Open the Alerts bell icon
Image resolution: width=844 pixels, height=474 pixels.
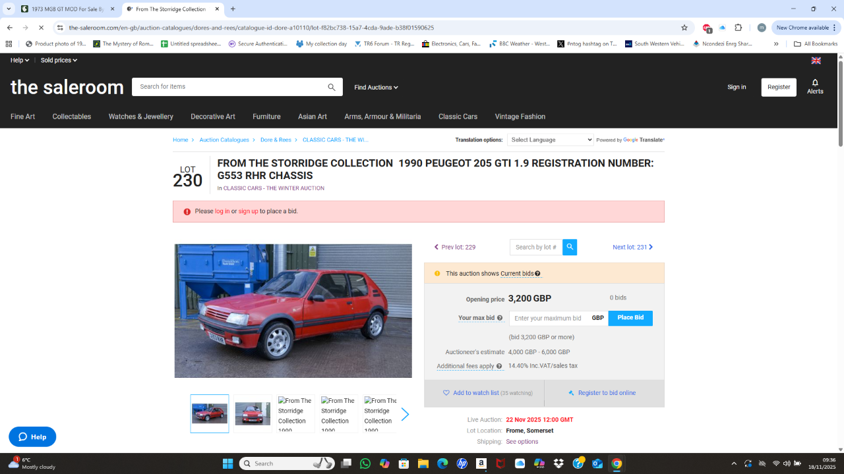point(815,86)
